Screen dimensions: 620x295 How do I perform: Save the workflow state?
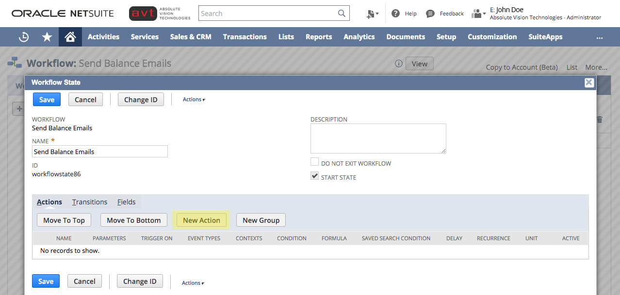click(46, 99)
